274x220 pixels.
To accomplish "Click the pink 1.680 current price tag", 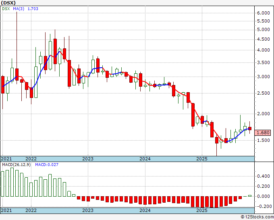I will point(263,133).
